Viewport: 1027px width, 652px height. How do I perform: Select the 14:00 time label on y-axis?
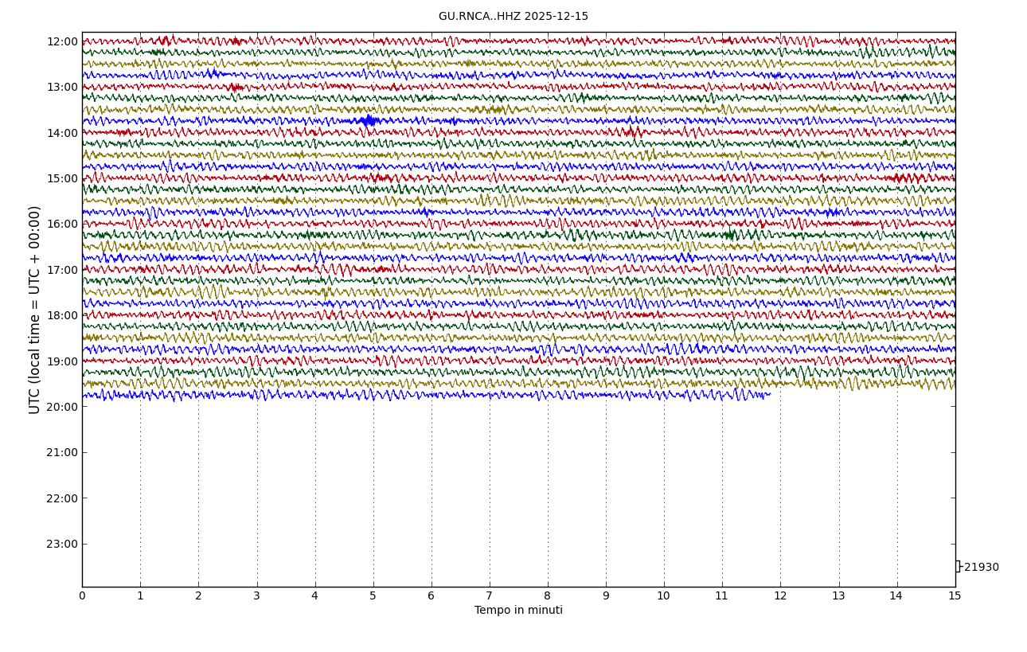(x=62, y=133)
